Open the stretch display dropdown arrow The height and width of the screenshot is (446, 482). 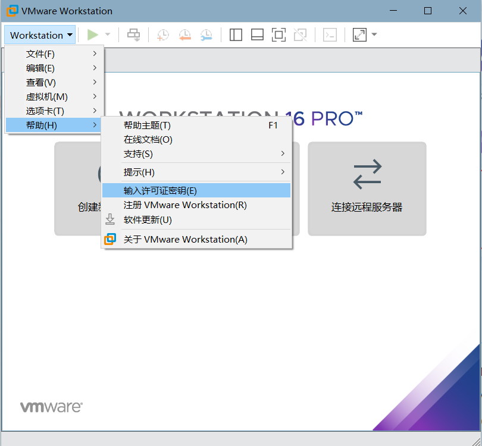point(374,34)
